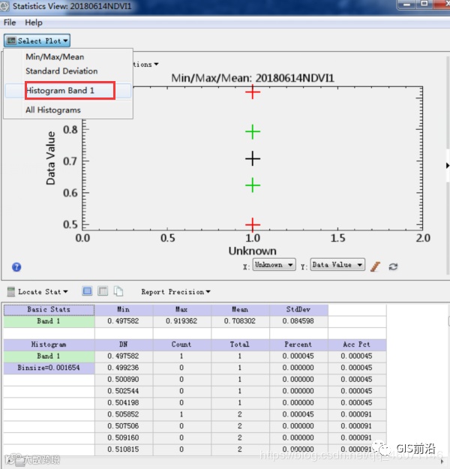
Task: Select All Histograms entry
Action: click(x=53, y=110)
